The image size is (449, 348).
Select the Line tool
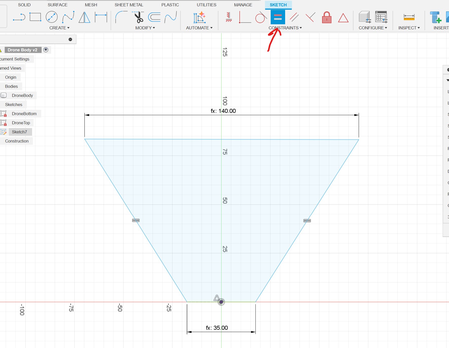pyautogui.click(x=19, y=17)
